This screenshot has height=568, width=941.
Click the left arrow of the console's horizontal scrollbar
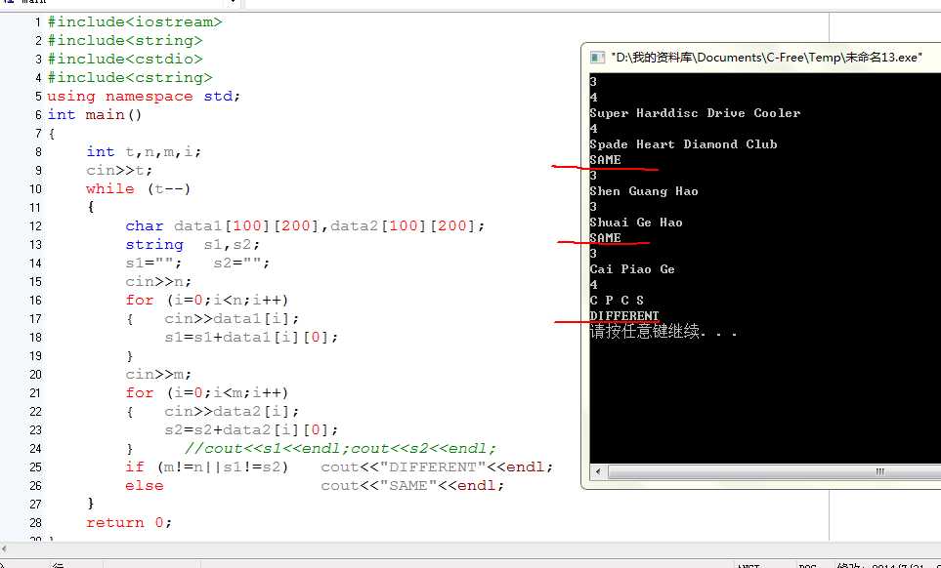[x=598, y=471]
